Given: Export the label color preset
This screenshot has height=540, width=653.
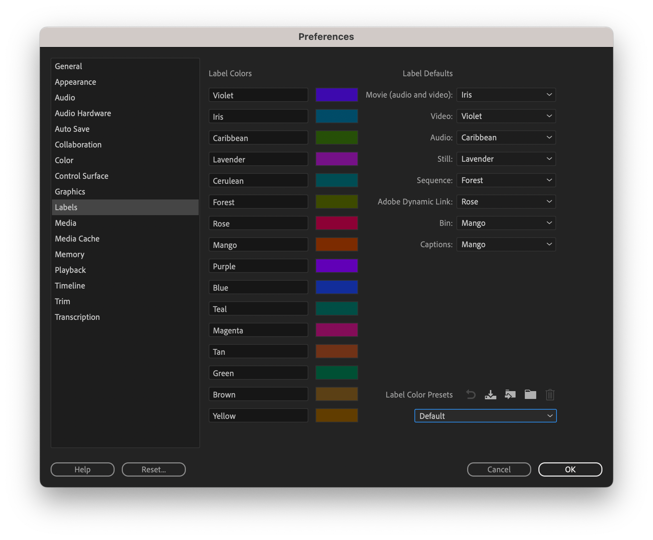Looking at the screenshot, I should [x=510, y=395].
